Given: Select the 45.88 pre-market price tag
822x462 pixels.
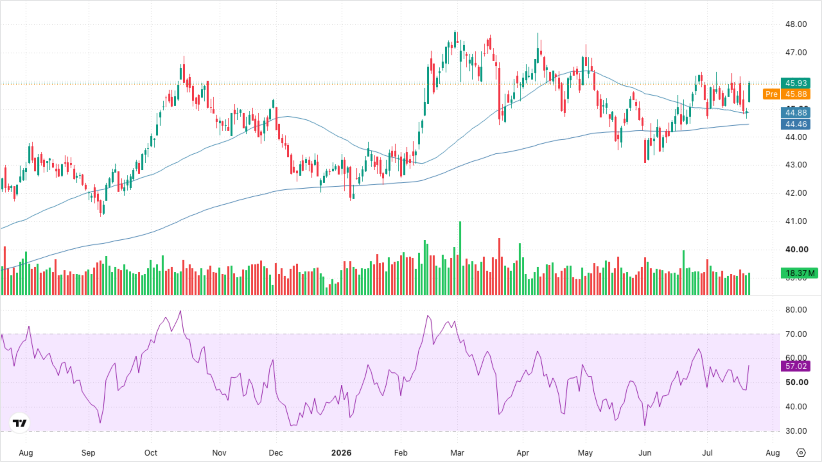Looking at the screenshot, I should pos(796,94).
